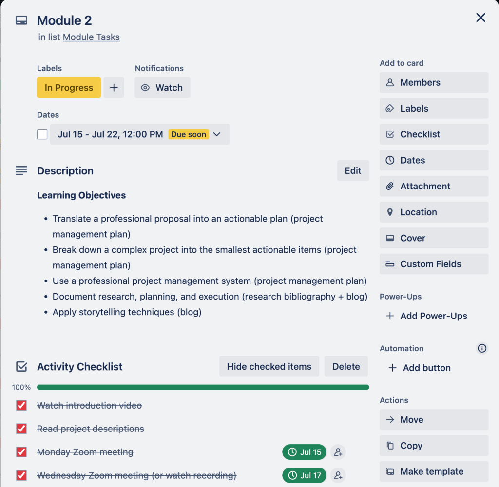Viewport: 499px width, 487px height.
Task: Uncheck the Monday Zoom meeting item
Action: (21, 452)
